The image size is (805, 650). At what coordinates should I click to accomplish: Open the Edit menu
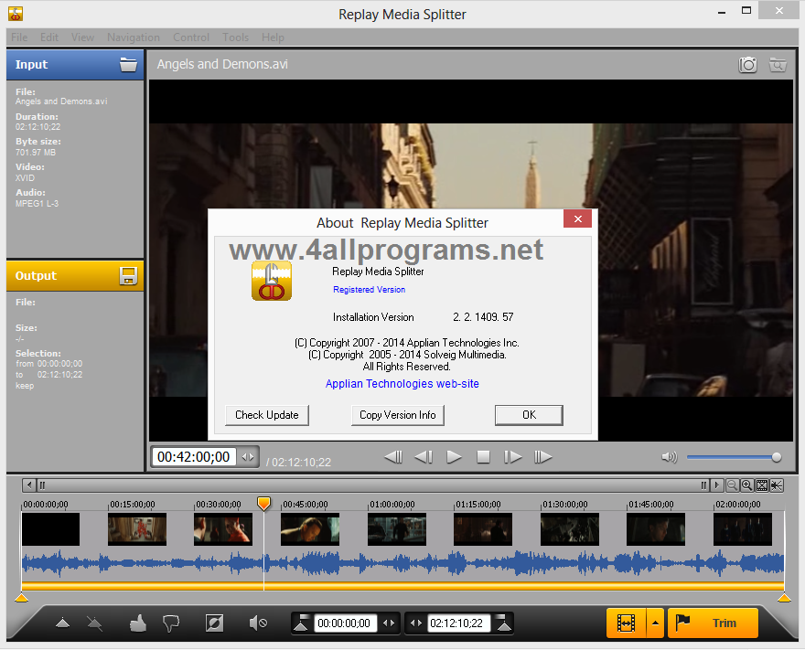click(49, 37)
